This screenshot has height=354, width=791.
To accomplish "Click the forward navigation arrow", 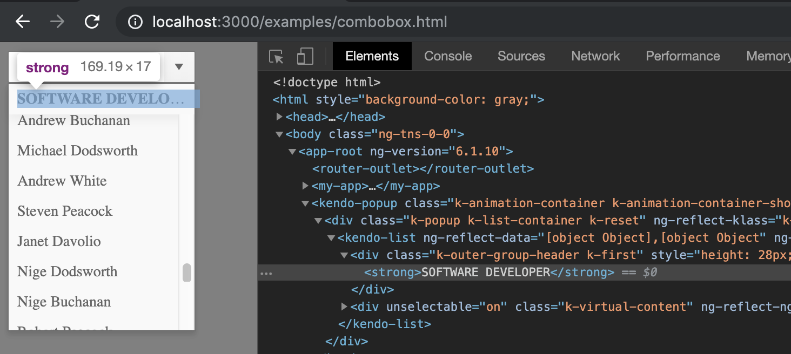I will click(x=56, y=22).
